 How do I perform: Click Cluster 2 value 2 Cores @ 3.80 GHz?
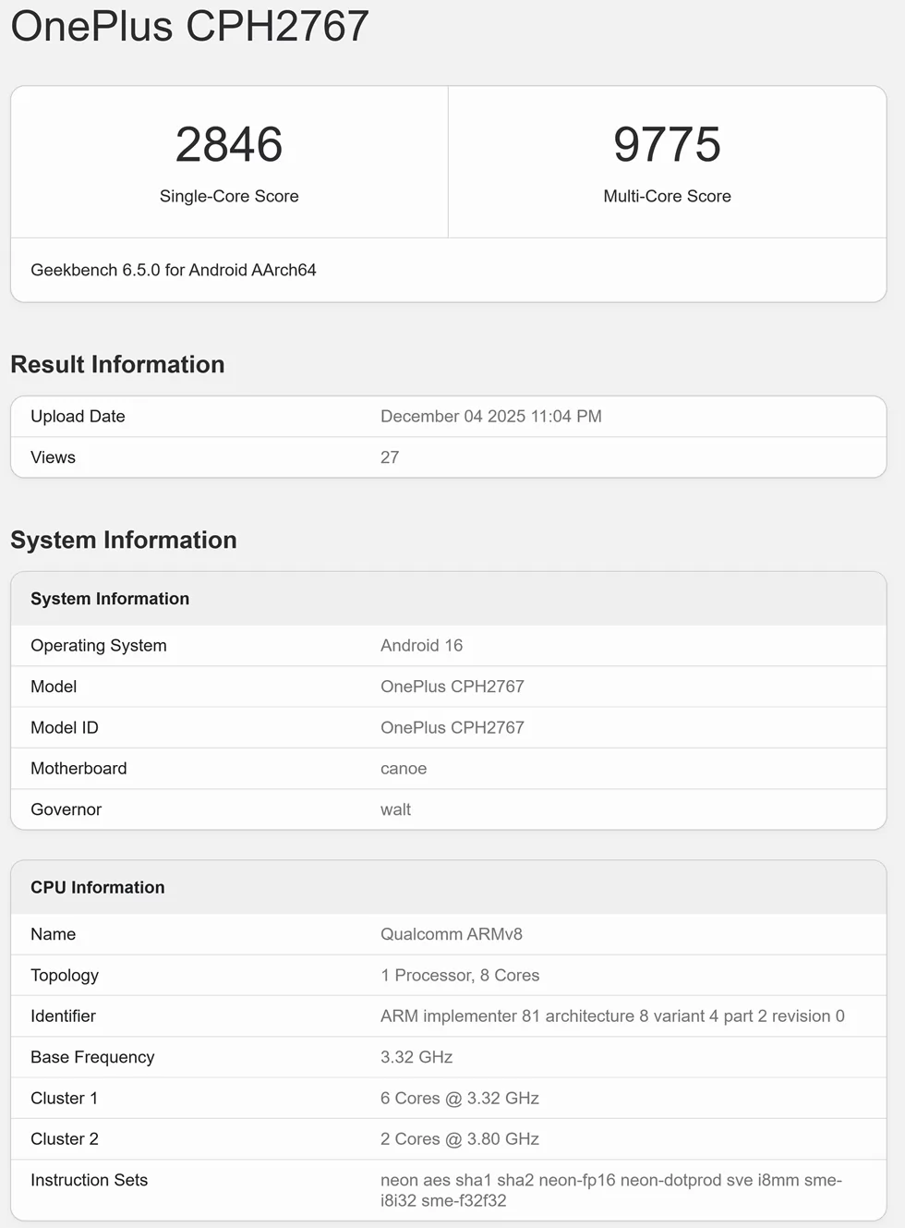tap(459, 1138)
